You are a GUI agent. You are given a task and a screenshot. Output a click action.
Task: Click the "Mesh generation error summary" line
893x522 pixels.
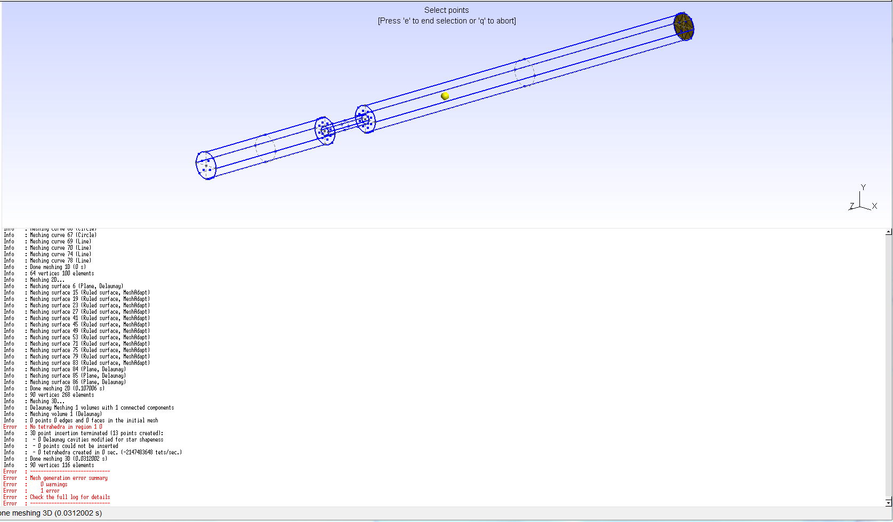[68, 478]
